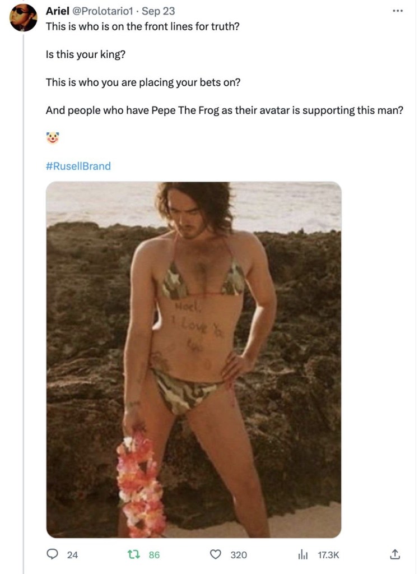Open view analytics bar chart icon
This screenshot has width=419, height=574.
[302, 554]
